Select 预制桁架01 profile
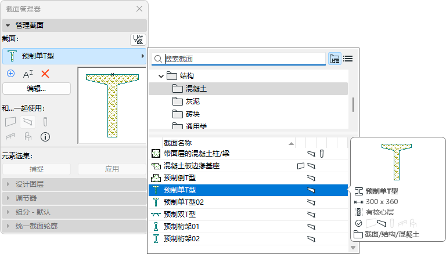This screenshot has width=446, height=254. [248, 227]
